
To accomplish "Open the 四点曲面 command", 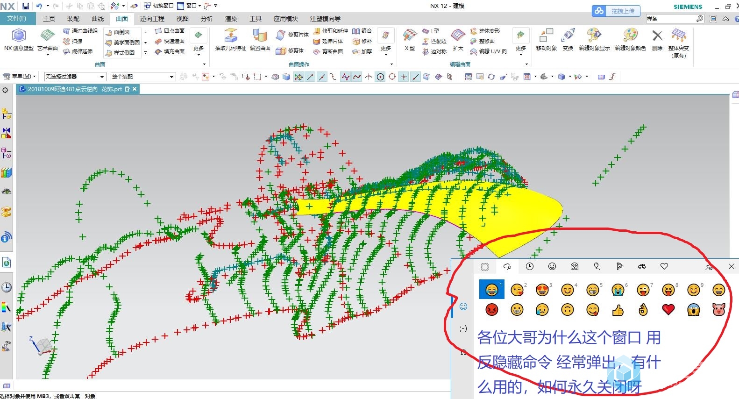I will pos(170,31).
